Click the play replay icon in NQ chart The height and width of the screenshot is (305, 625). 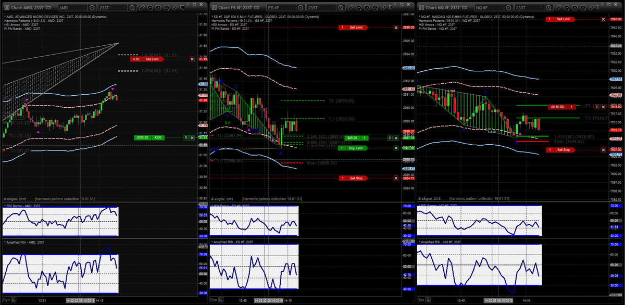click(x=574, y=8)
